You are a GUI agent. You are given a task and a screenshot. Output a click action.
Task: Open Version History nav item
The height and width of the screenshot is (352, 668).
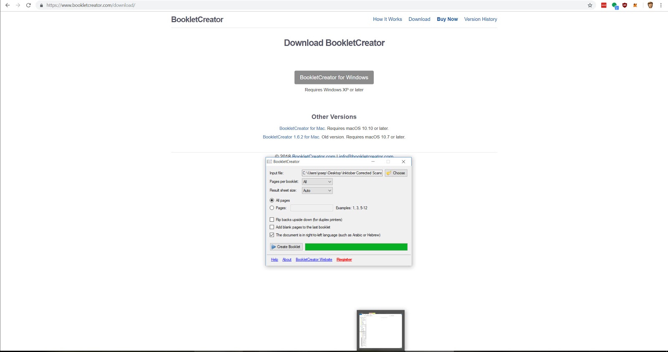[481, 19]
